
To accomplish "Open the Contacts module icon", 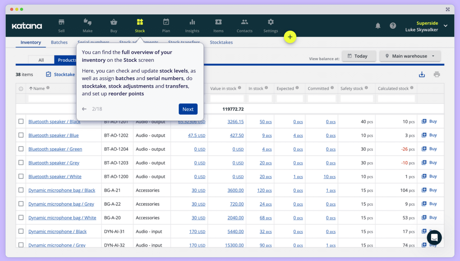I will 244,22.
